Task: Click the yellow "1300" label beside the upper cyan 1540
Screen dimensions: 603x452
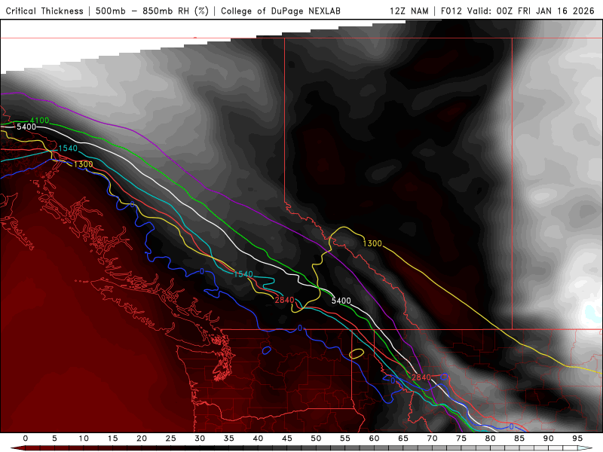Action: pos(84,164)
